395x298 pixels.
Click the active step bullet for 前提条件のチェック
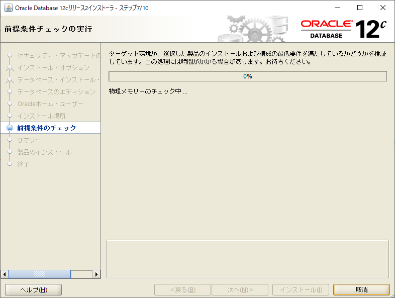click(10, 128)
